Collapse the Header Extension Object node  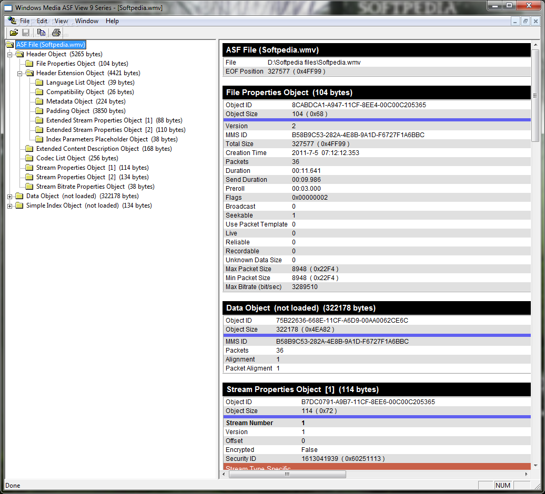coord(20,74)
